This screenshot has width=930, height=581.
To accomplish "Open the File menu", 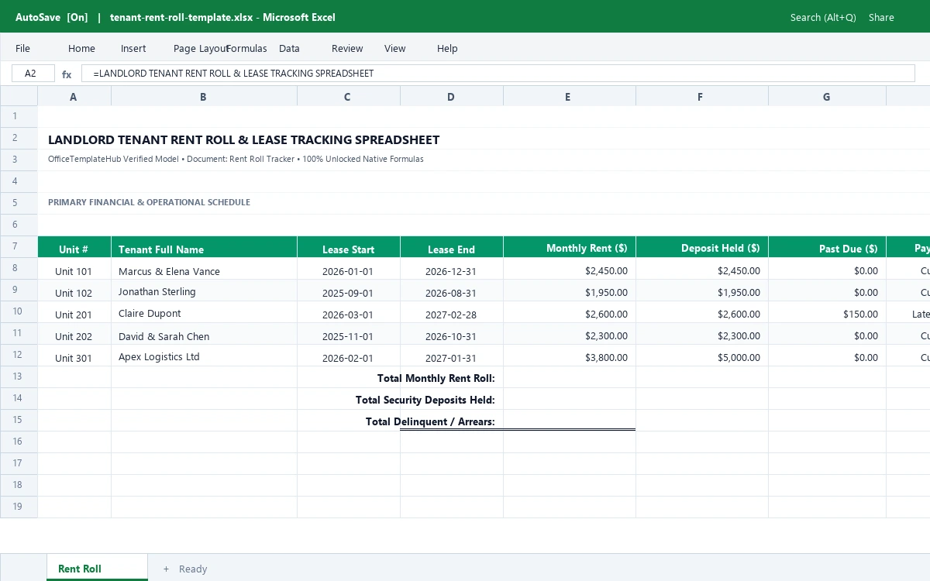I will coord(22,48).
